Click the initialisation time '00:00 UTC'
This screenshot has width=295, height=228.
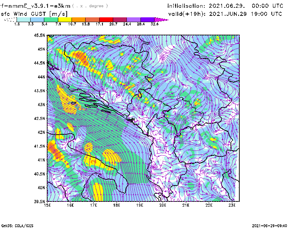pyautogui.click(x=267, y=6)
